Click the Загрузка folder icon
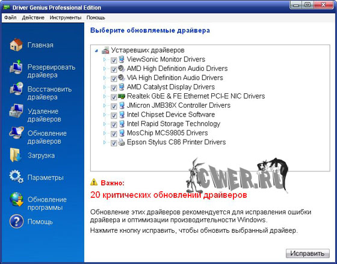The height and width of the screenshot is (264, 337). 16,155
